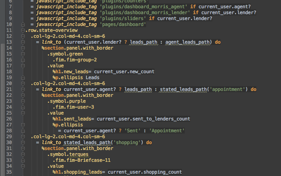Click %section.panel.with_border on line 31

click(77, 148)
